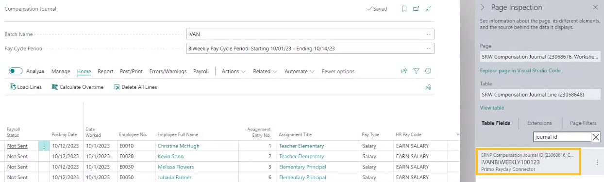Viewport: 604px width, 182px height.
Task: Click Explore page in Visual Studio Code
Action: 520,71
